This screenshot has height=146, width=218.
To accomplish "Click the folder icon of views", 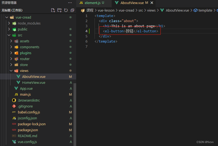I will tap(16, 71).
